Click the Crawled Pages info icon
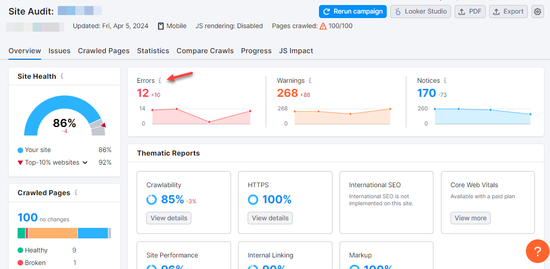550x269 pixels. pyautogui.click(x=76, y=193)
